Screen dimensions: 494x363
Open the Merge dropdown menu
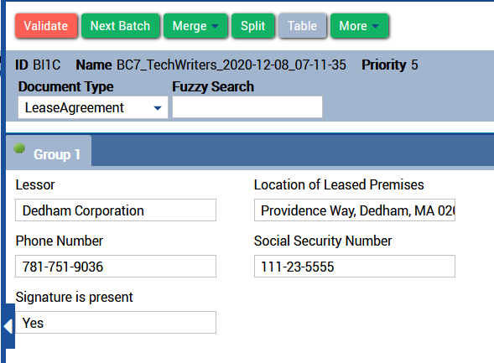pyautogui.click(x=195, y=26)
